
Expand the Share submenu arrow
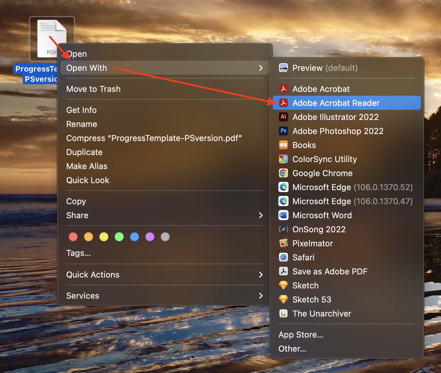tap(261, 215)
